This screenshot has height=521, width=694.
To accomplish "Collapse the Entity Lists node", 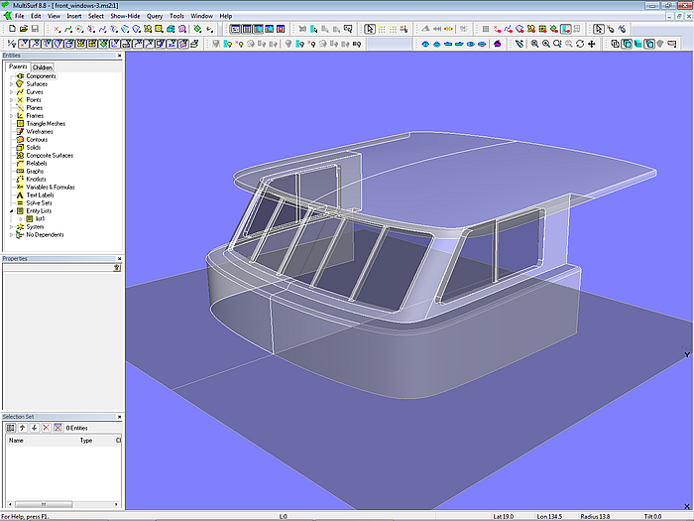I will tap(11, 210).
